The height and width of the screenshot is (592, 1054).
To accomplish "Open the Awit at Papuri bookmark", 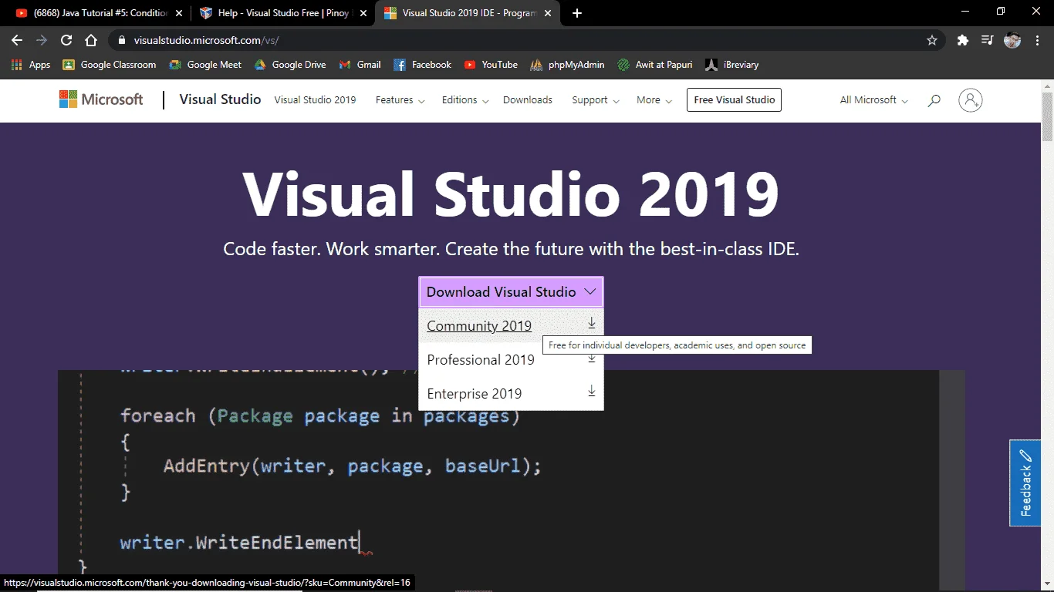I will 655,65.
